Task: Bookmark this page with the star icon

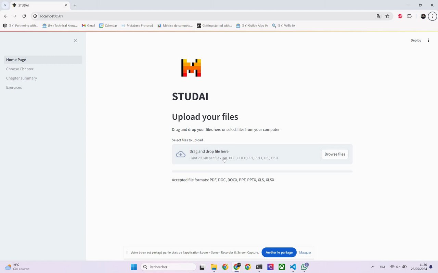Action: pos(387,16)
